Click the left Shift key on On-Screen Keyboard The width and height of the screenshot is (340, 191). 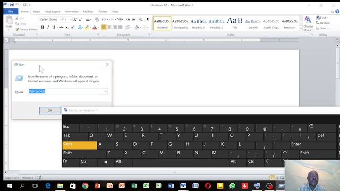point(84,153)
